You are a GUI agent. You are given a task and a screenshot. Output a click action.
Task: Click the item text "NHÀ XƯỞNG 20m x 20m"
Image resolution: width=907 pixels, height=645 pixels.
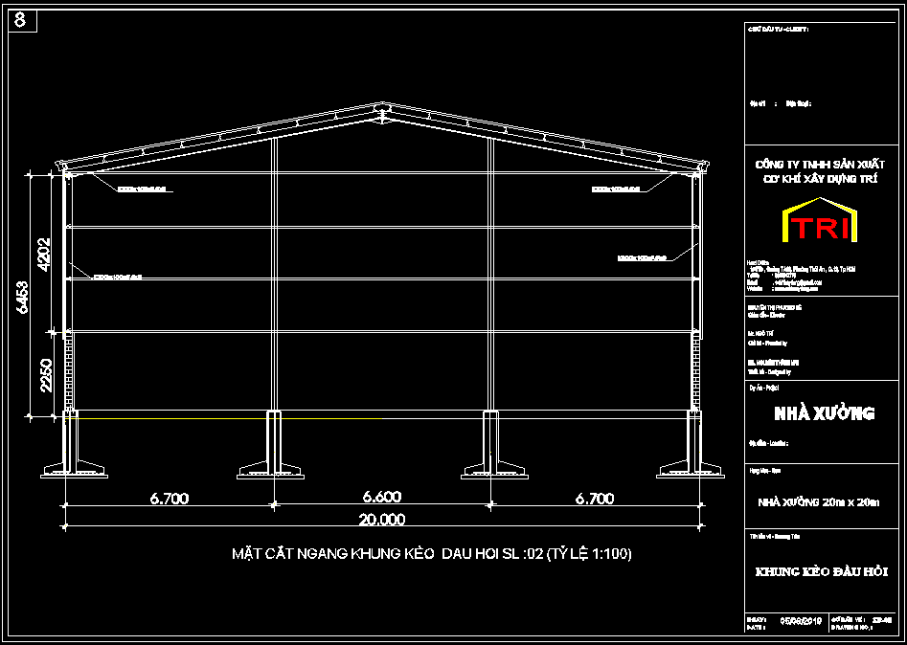[x=819, y=502]
